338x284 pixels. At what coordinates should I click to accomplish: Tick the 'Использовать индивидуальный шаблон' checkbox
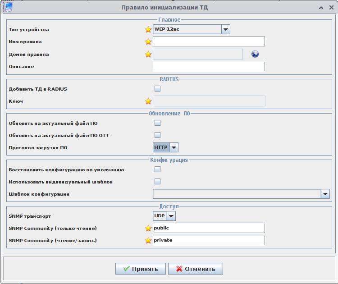[157, 182]
